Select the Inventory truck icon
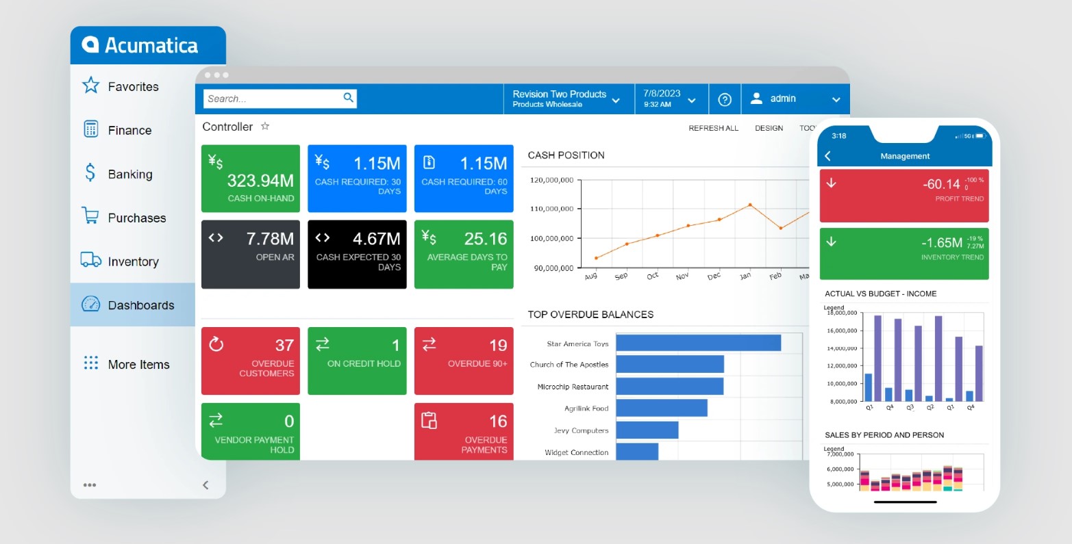 tap(91, 260)
